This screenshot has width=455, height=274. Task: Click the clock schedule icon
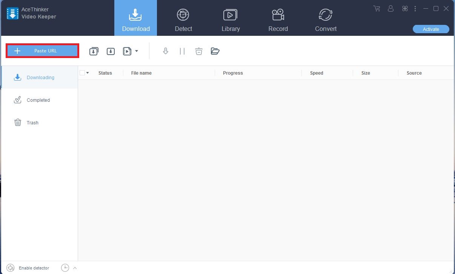pyautogui.click(x=65, y=268)
